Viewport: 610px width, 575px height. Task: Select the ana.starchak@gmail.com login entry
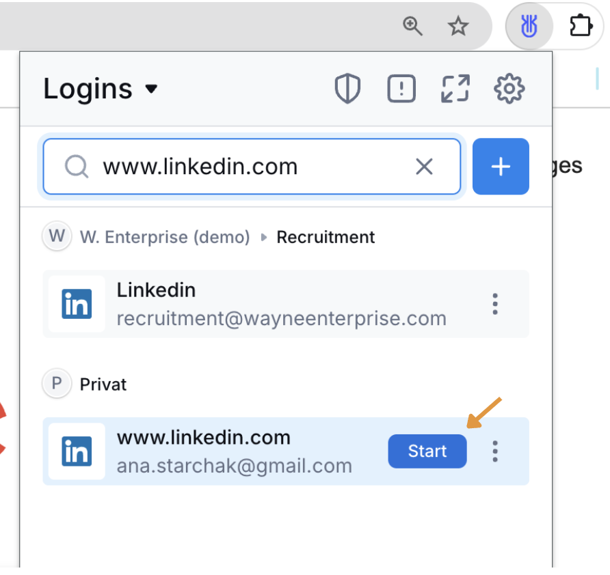pos(286,451)
